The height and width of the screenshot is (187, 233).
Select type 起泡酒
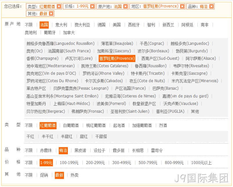119,126
